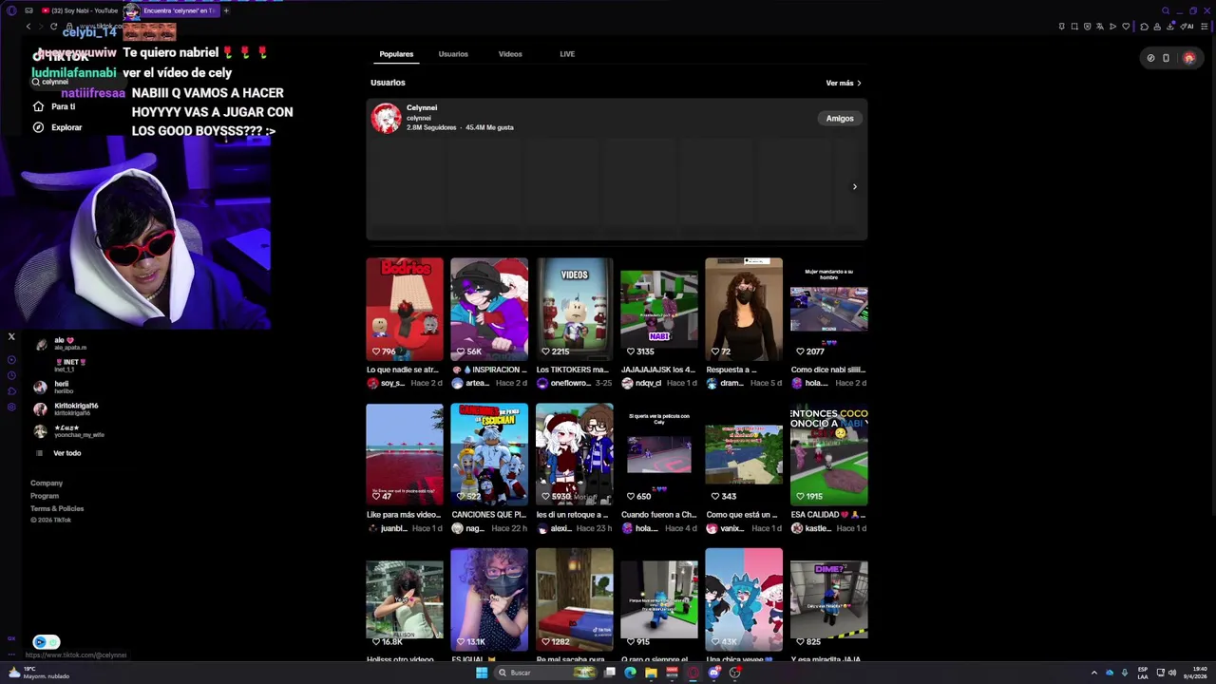Image resolution: width=1216 pixels, height=684 pixels.
Task: Click the Windows Start button
Action: (x=482, y=673)
